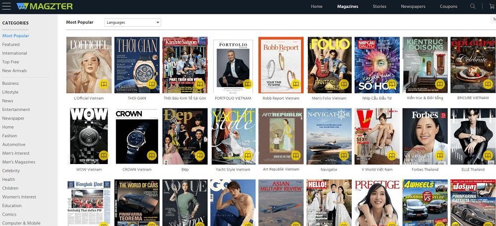Image resolution: width=496 pixels, height=226 pixels.
Task: Select Entertainment category
Action: pos(16,110)
